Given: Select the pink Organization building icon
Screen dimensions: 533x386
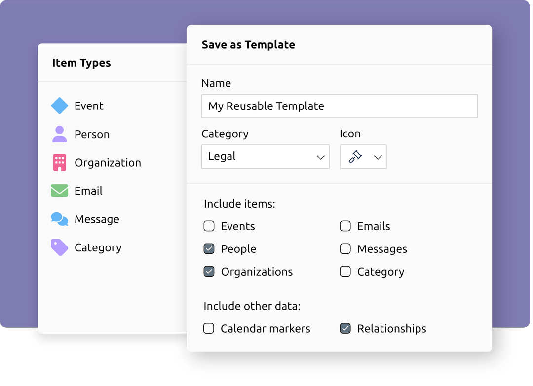Looking at the screenshot, I should point(59,162).
